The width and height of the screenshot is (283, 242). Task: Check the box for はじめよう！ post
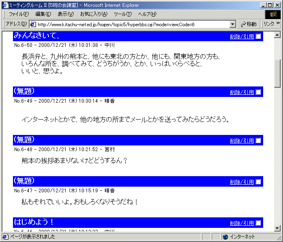click(x=258, y=223)
